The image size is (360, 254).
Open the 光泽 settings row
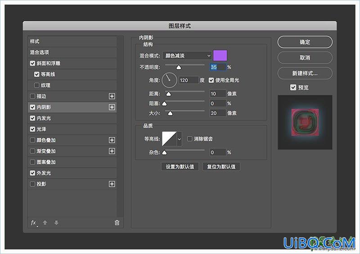pyautogui.click(x=72, y=129)
